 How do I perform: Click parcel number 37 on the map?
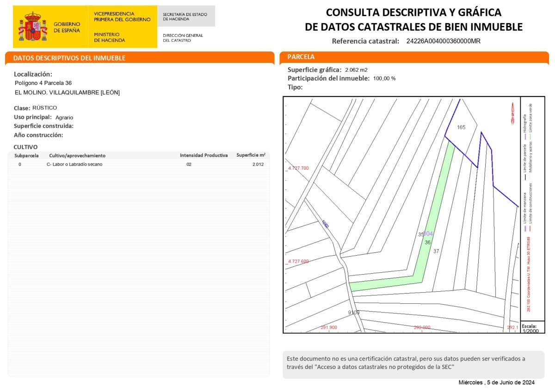pyautogui.click(x=436, y=251)
